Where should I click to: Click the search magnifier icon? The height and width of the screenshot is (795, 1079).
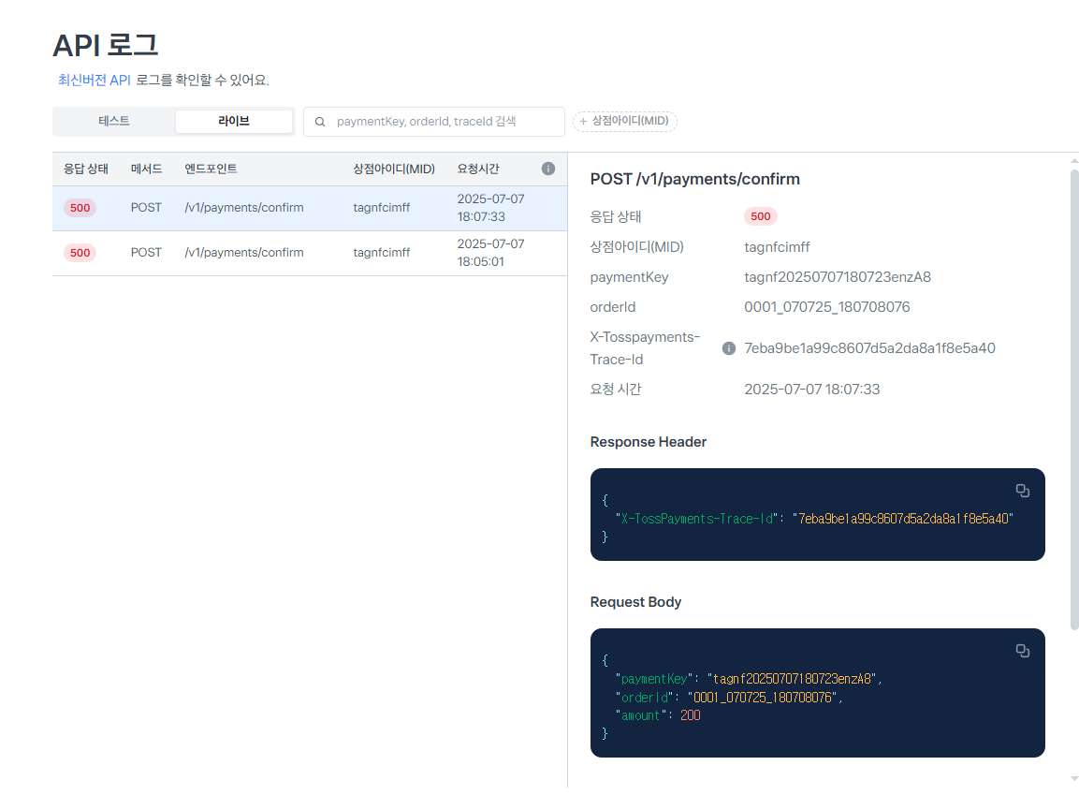[320, 122]
